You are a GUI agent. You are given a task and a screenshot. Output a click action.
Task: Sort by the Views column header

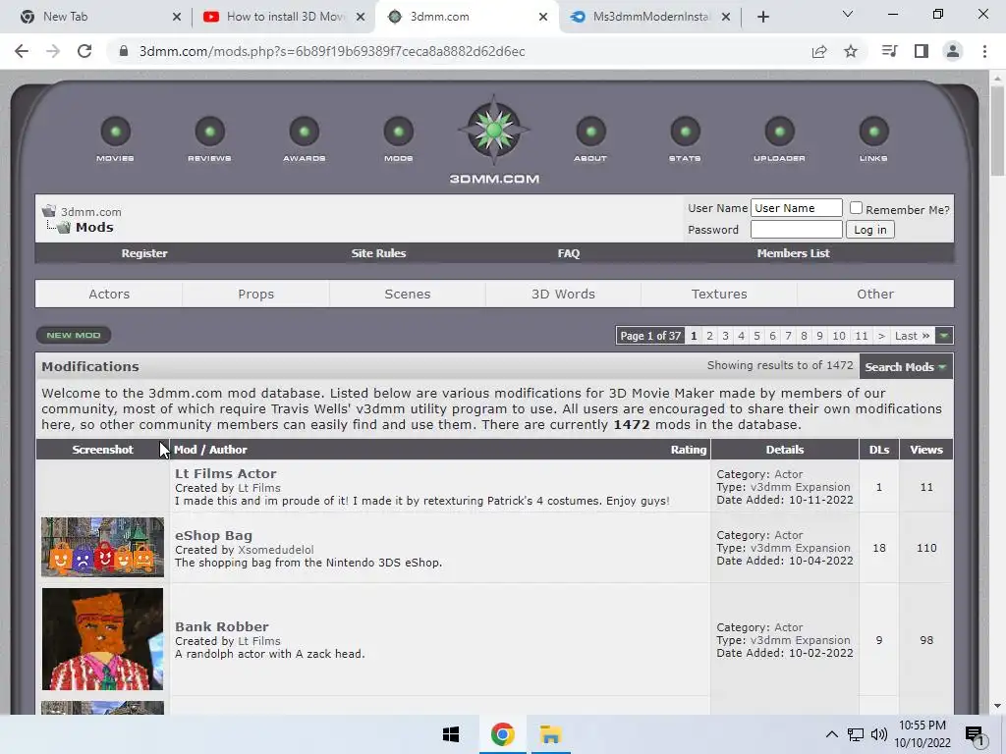pos(926,450)
